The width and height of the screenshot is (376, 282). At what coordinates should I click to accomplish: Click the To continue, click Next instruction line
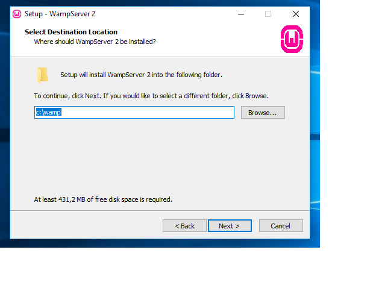click(x=151, y=96)
